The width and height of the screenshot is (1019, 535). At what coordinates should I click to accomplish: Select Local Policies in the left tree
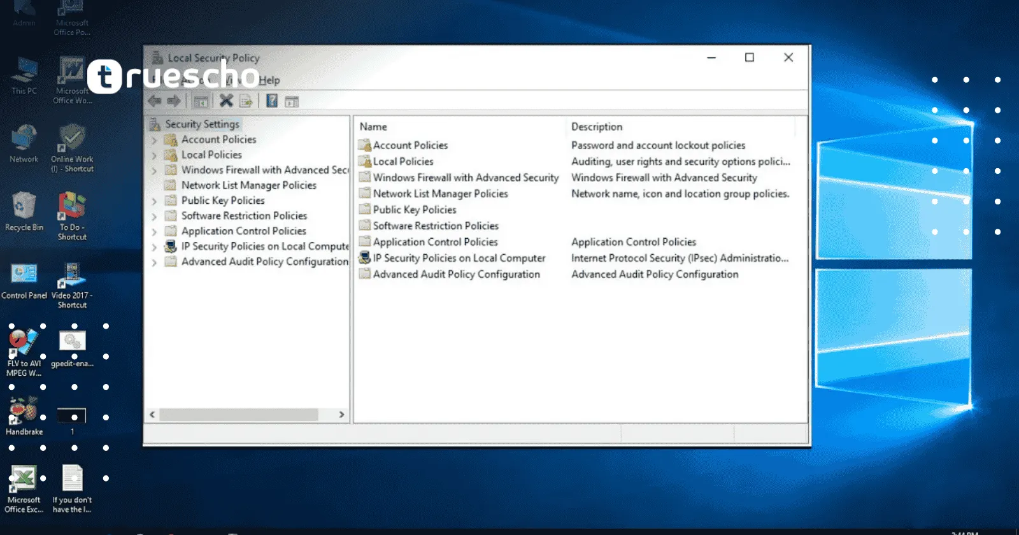[x=211, y=155]
